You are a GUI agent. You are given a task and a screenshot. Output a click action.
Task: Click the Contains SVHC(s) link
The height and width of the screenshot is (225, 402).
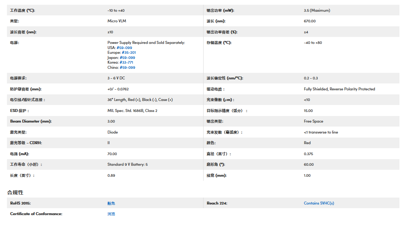pyautogui.click(x=319, y=203)
